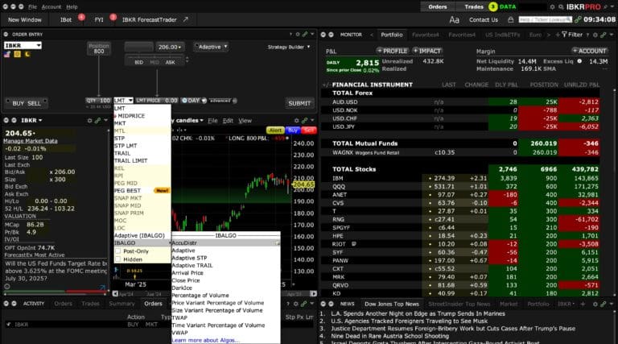This screenshot has height=344, width=618.
Task: Open the Learn more about Algos link
Action: 205,340
